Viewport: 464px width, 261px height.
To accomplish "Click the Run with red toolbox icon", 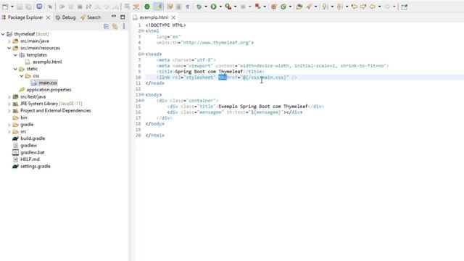I will [x=228, y=7].
